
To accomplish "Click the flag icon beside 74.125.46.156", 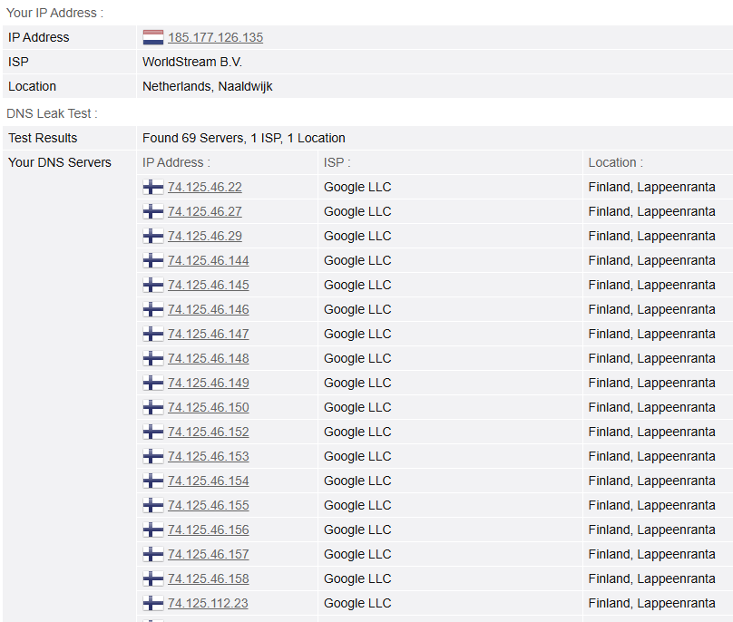I will pyautogui.click(x=152, y=530).
